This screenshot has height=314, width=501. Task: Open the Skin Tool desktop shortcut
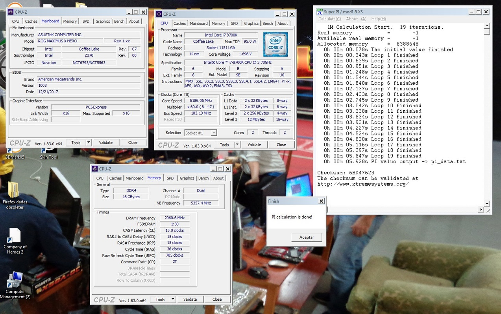coord(49,153)
